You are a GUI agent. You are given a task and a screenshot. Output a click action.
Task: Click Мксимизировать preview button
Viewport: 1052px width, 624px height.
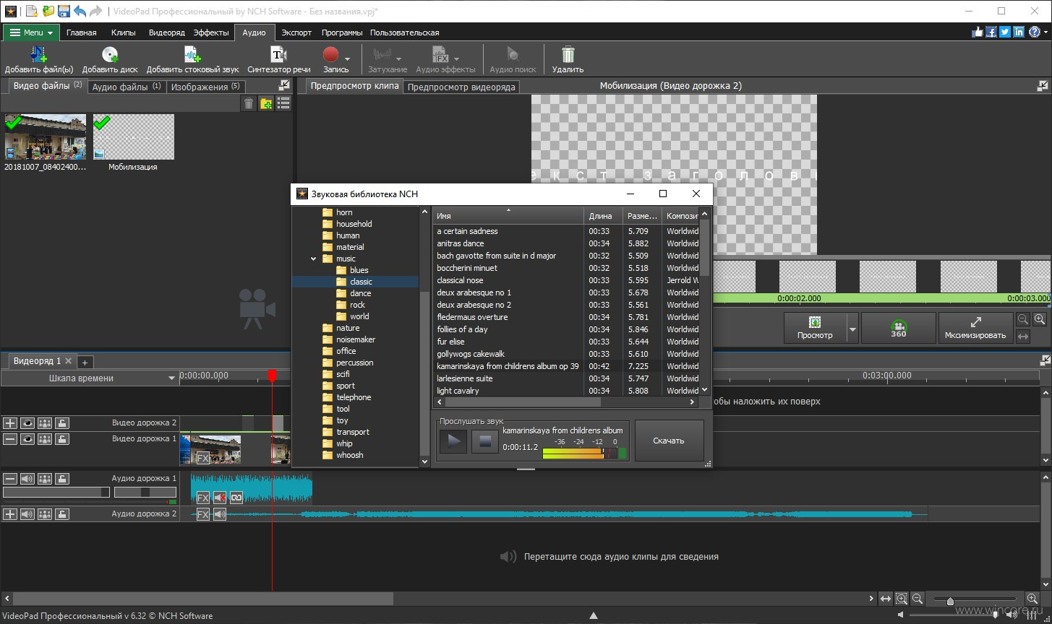975,328
